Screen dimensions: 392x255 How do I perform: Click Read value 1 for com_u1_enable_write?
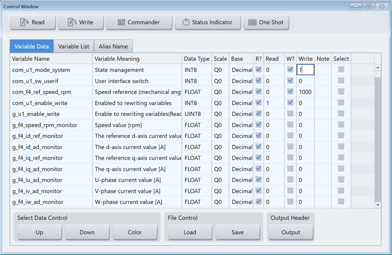tap(275, 103)
